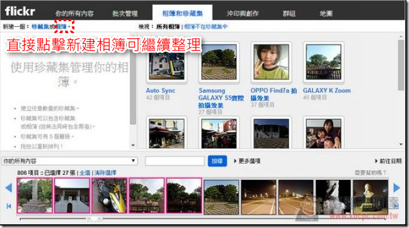Click the Samsung GALAXY S5實際拍攝效果 title
The width and height of the screenshot is (409, 228).
pos(221,97)
